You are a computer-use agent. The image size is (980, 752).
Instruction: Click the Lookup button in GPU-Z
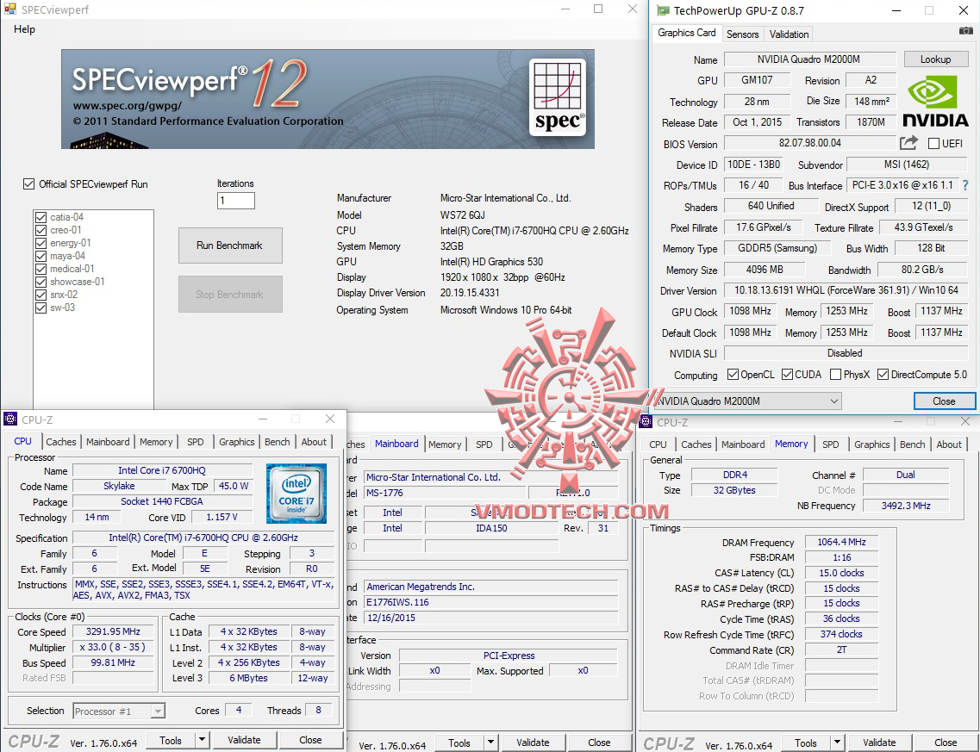[936, 59]
